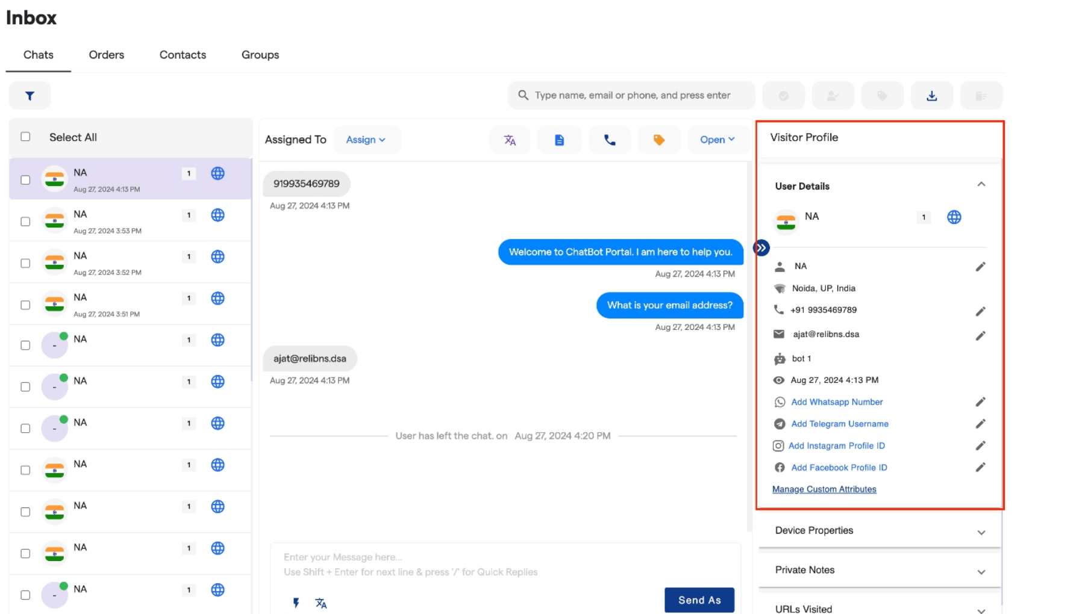Image resolution: width=1088 pixels, height=614 pixels.
Task: Switch to the Contacts tab
Action: (183, 55)
